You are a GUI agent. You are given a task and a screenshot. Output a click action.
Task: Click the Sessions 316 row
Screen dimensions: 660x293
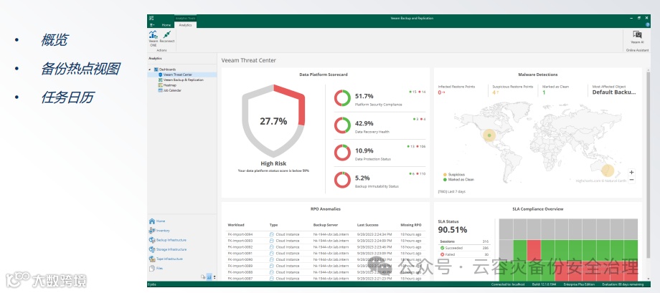[x=464, y=241]
